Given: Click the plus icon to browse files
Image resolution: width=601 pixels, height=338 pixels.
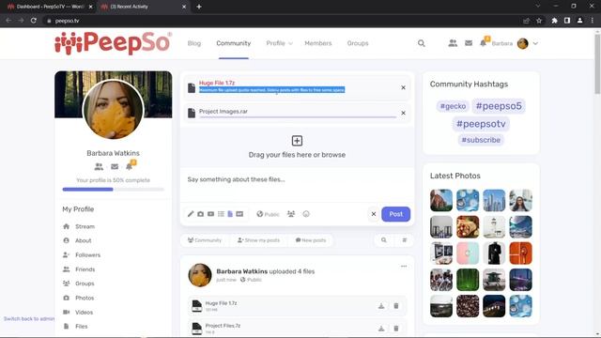Looking at the screenshot, I should (x=297, y=141).
